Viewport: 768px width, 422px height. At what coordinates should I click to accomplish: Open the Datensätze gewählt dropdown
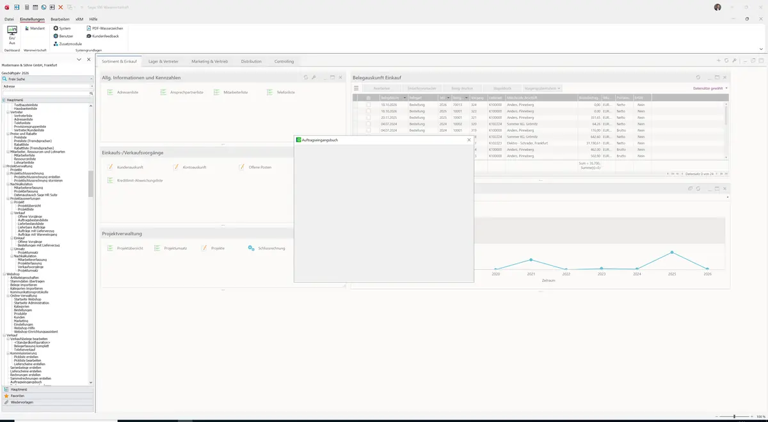coord(710,88)
